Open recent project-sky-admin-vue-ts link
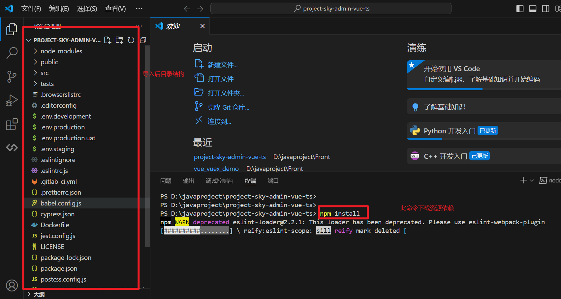Viewport: 561px width, 299px height. click(x=230, y=157)
